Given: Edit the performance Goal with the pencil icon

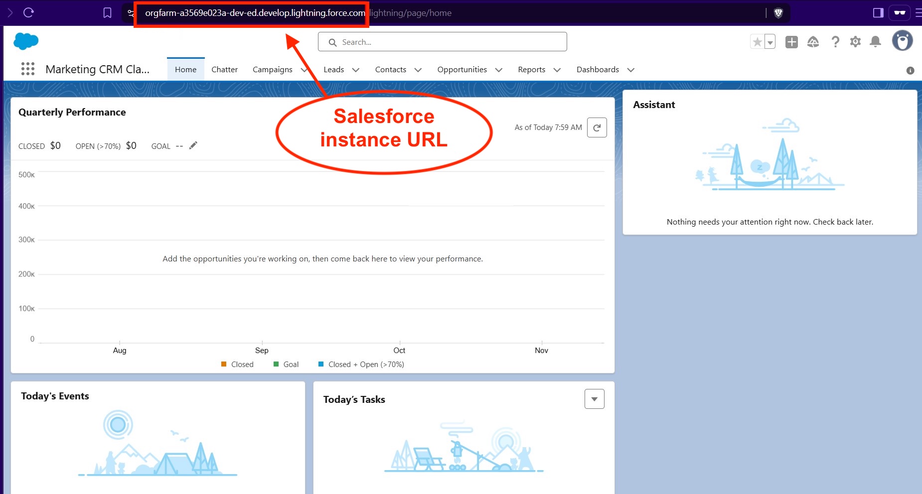Looking at the screenshot, I should click(x=193, y=145).
